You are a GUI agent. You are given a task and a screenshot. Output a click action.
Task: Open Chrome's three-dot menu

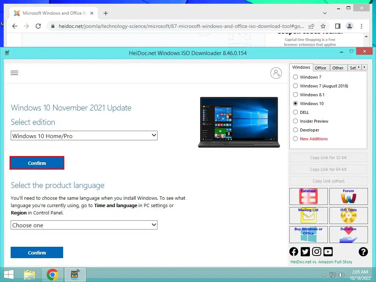point(361,26)
